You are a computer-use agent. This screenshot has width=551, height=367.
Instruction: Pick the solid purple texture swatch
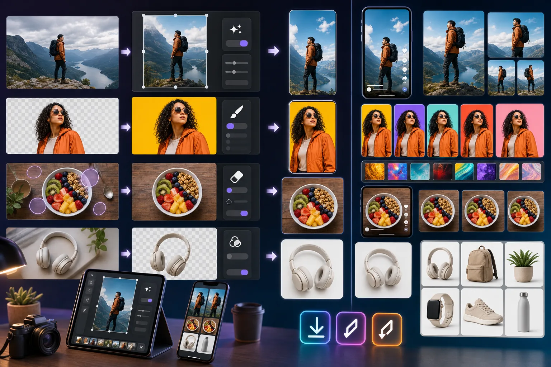pos(486,171)
